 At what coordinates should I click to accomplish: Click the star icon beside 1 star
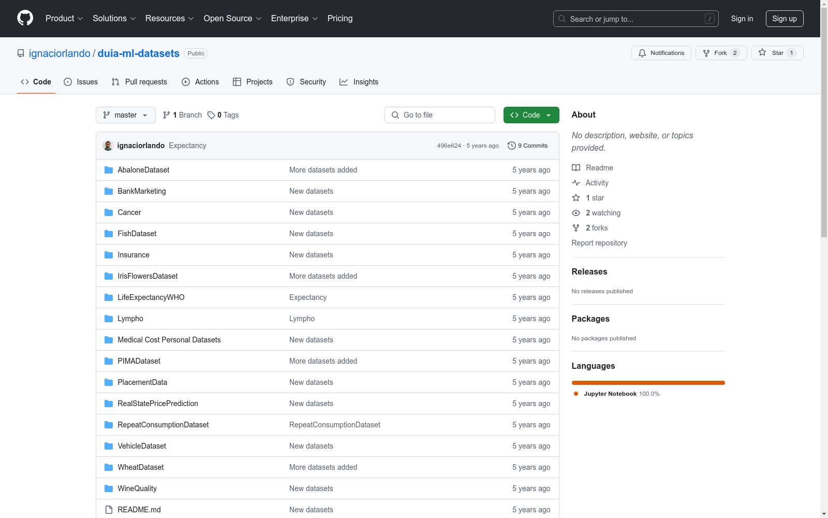tap(576, 198)
